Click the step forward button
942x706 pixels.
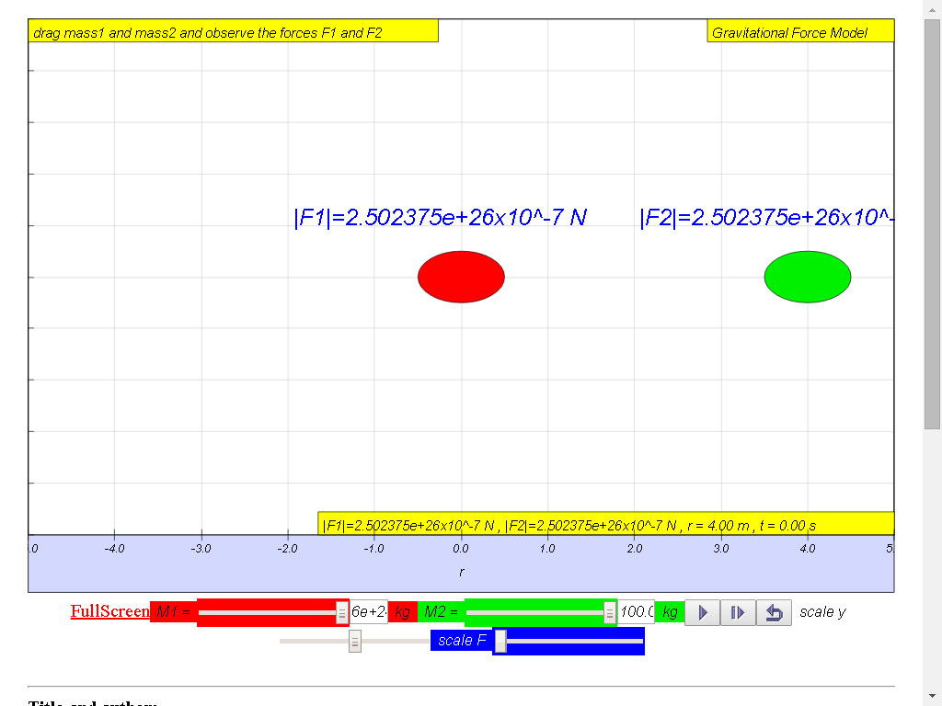pos(737,612)
